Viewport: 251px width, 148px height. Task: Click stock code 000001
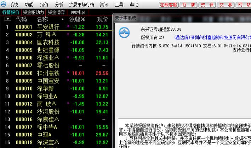click(x=24, y=27)
